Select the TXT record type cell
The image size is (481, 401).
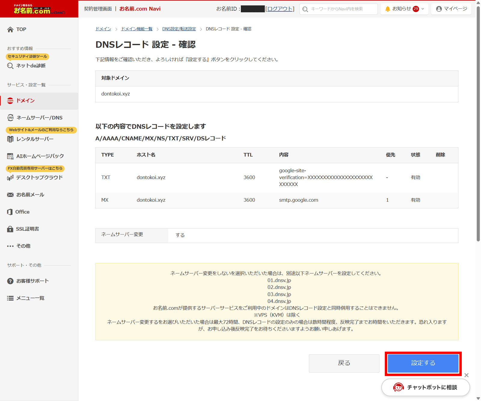(106, 178)
